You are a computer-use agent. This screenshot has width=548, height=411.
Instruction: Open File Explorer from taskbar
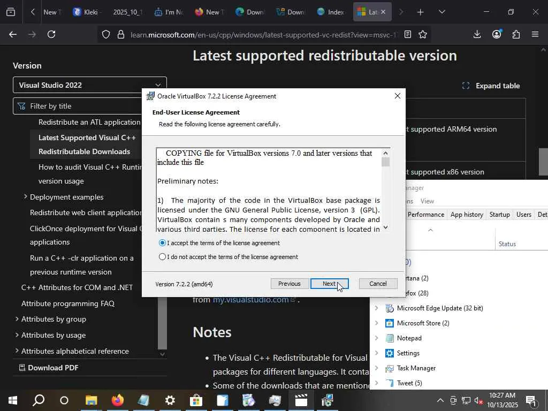click(91, 400)
